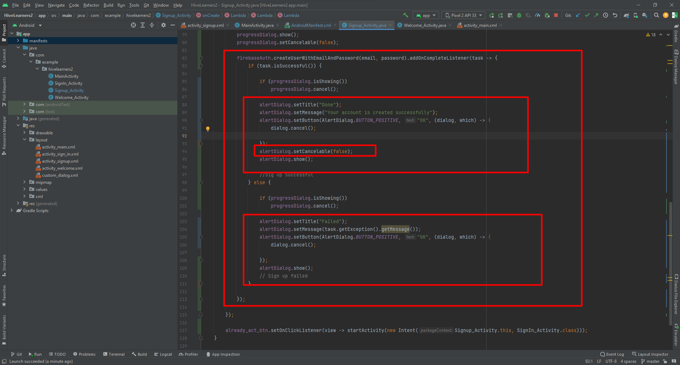Click the Run with Coverage icon

[x=529, y=15]
